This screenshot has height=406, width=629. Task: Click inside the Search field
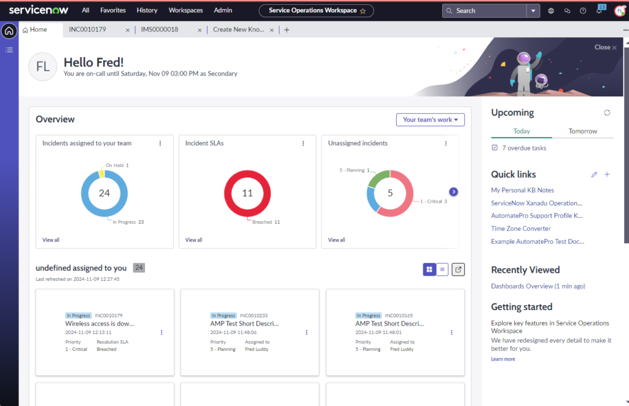[x=485, y=10]
